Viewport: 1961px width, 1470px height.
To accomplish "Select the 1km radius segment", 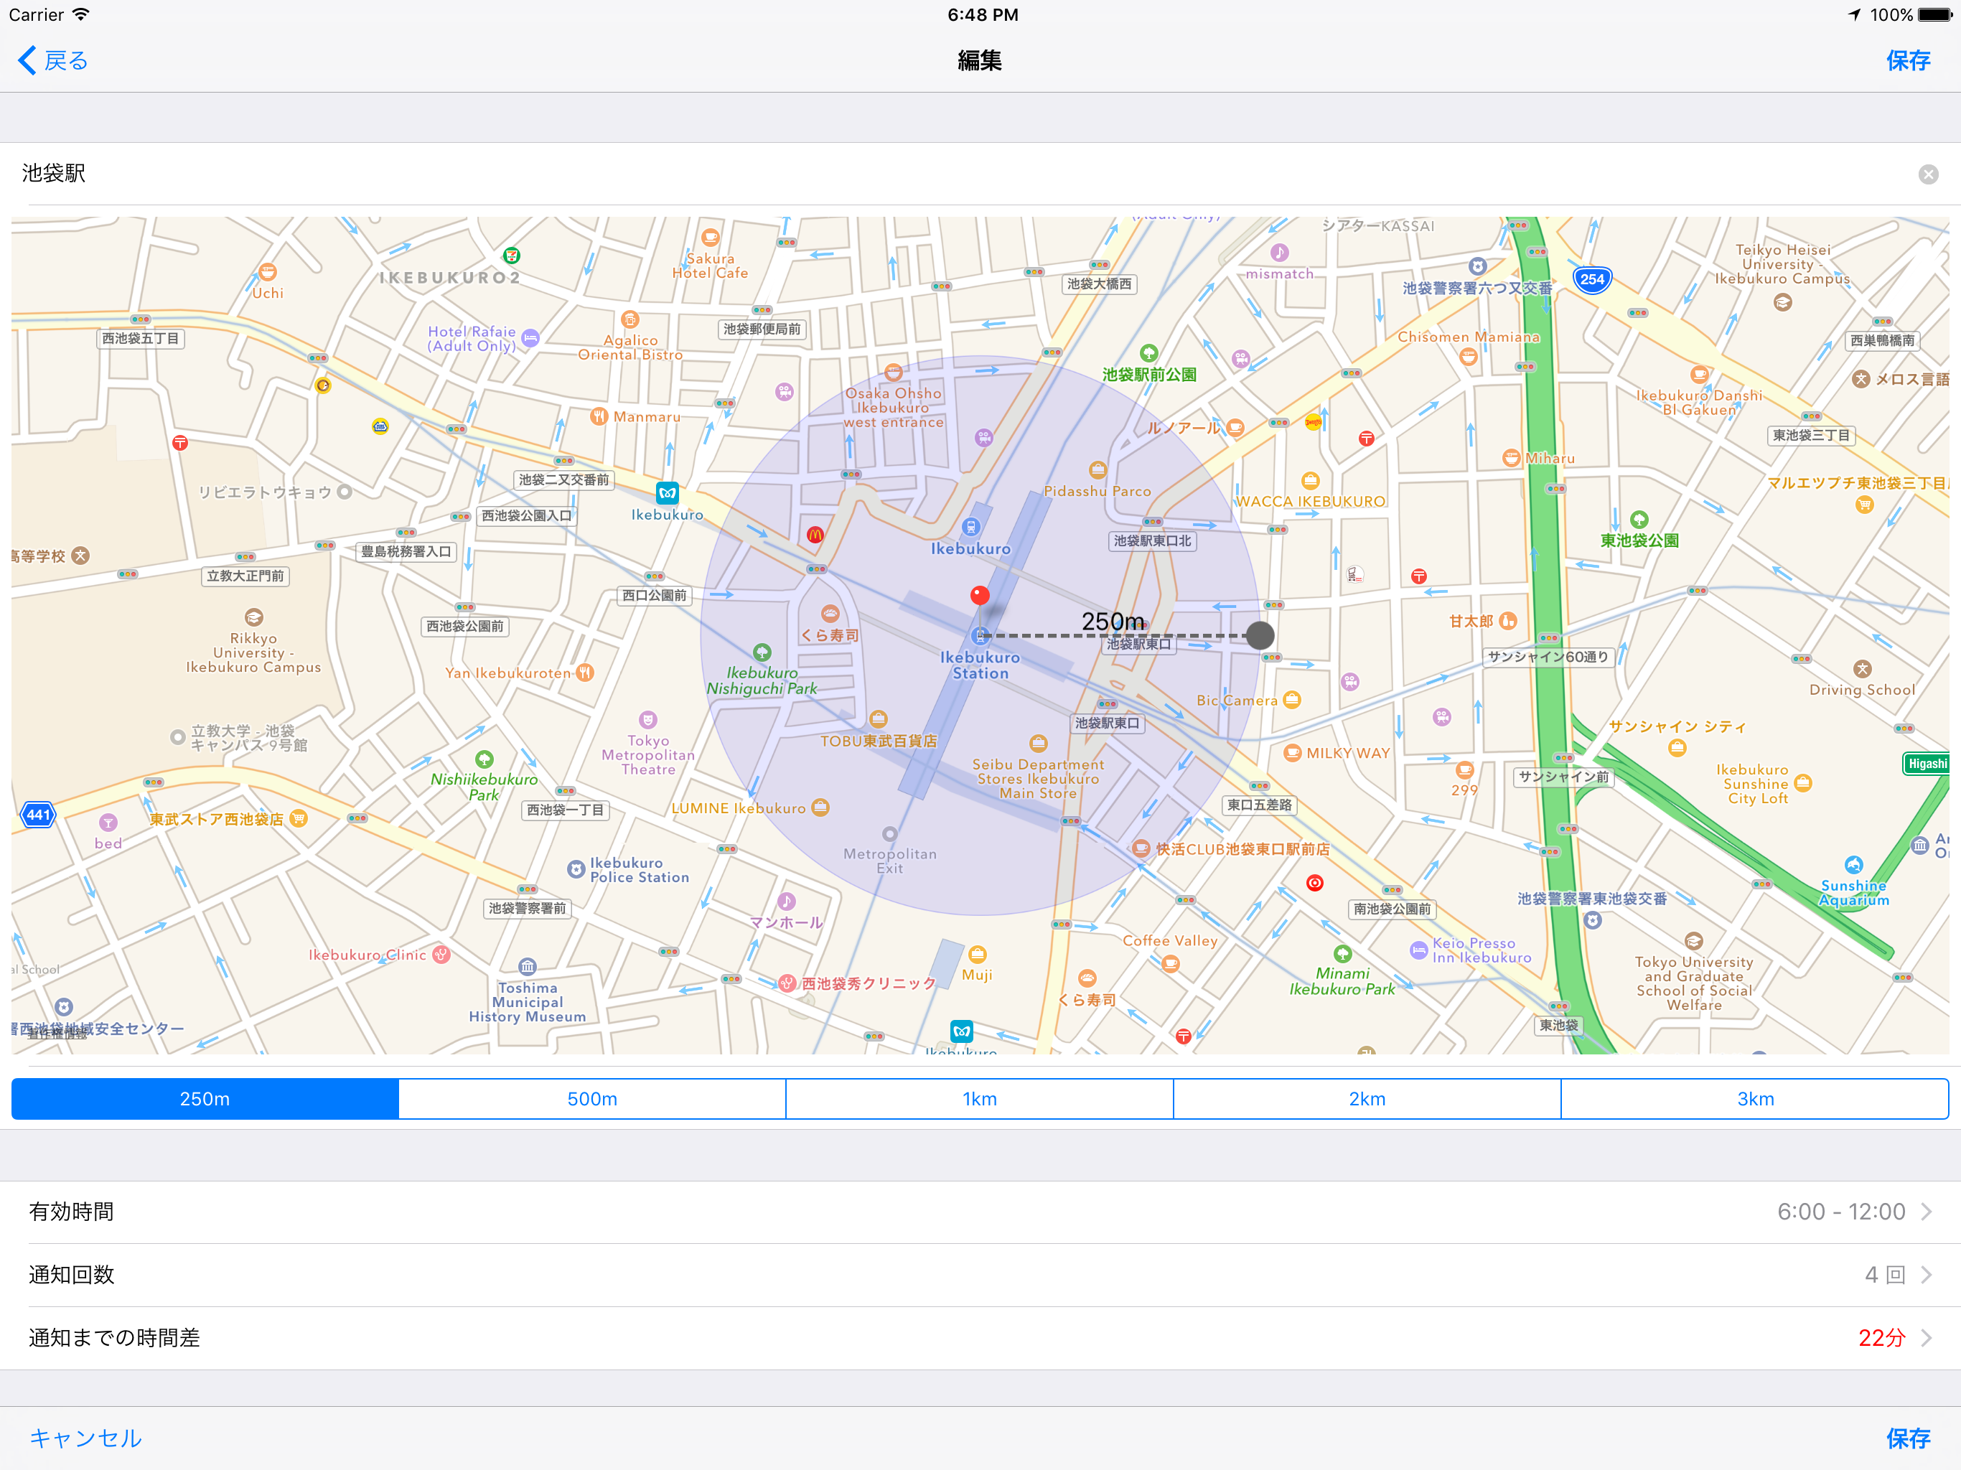I will click(x=980, y=1098).
